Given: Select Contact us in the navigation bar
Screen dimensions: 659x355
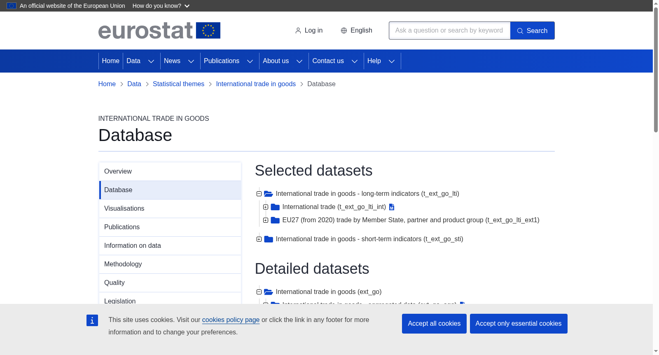Looking at the screenshot, I should tap(328, 61).
